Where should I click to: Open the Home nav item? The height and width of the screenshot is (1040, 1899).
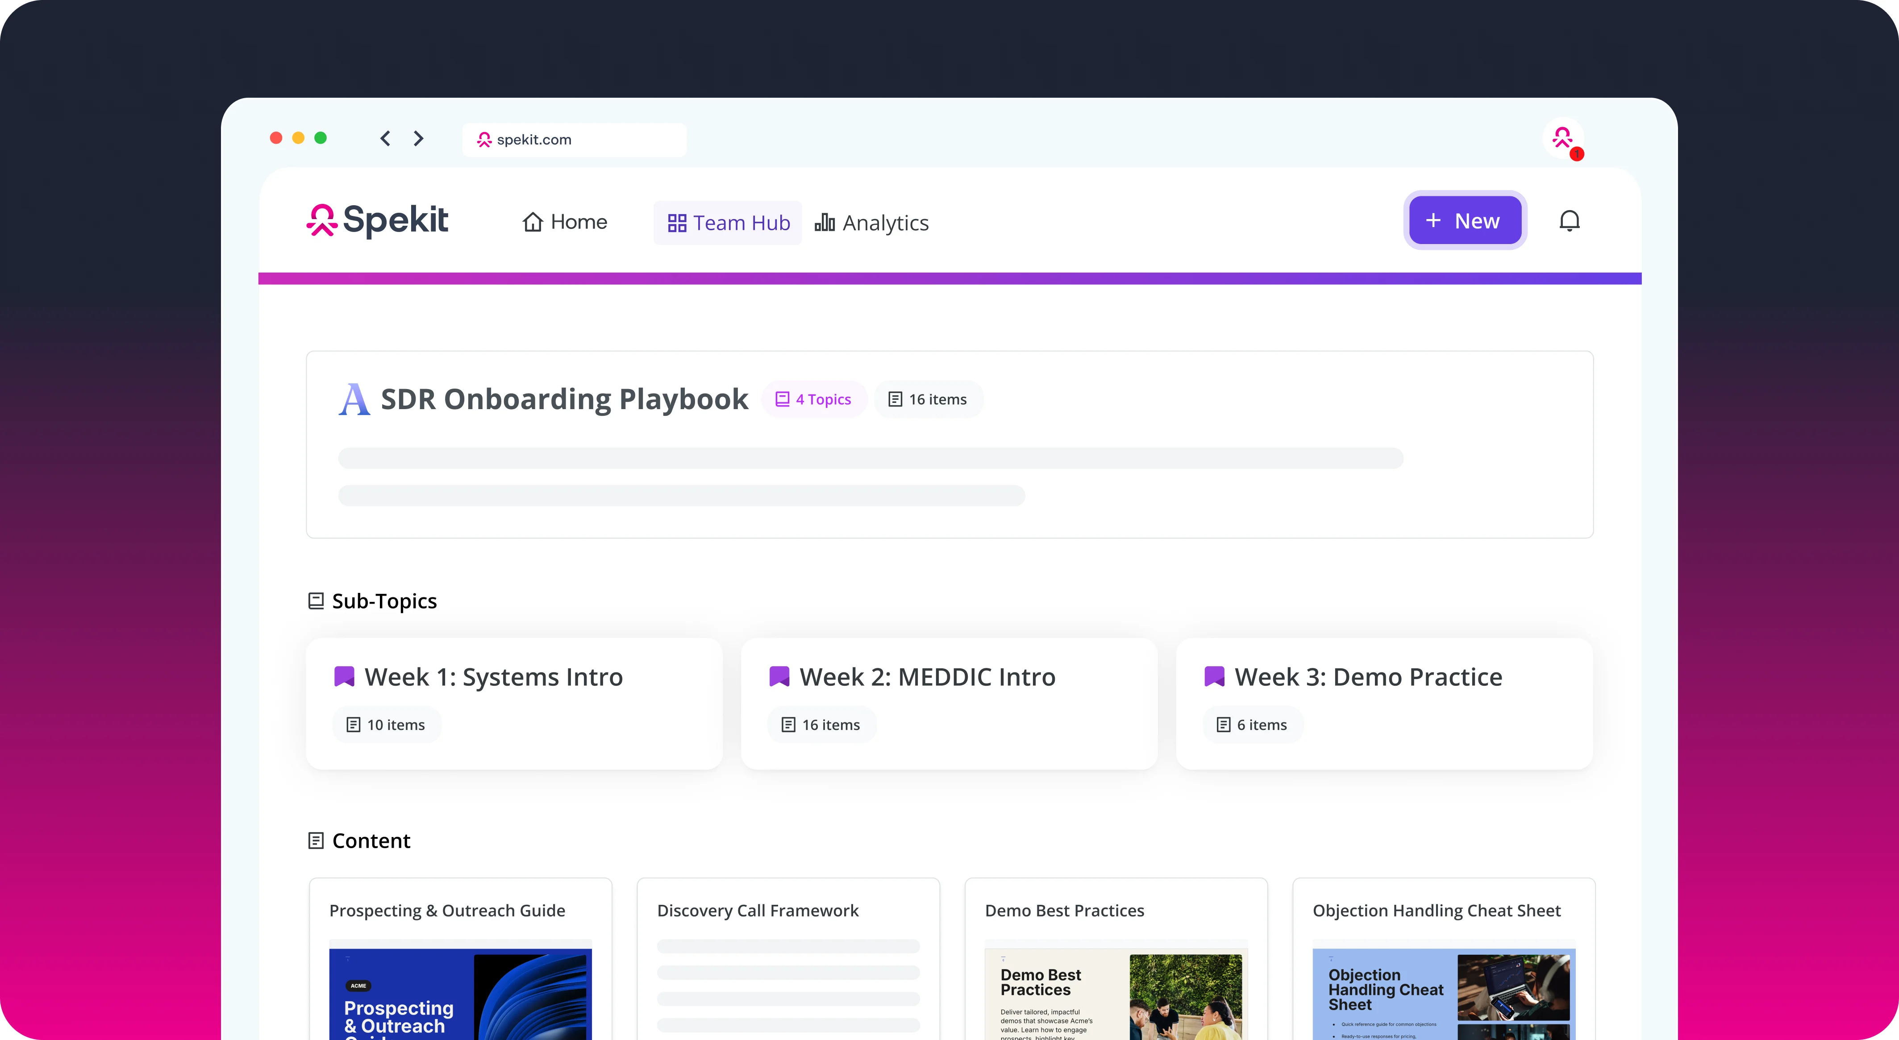coord(565,222)
